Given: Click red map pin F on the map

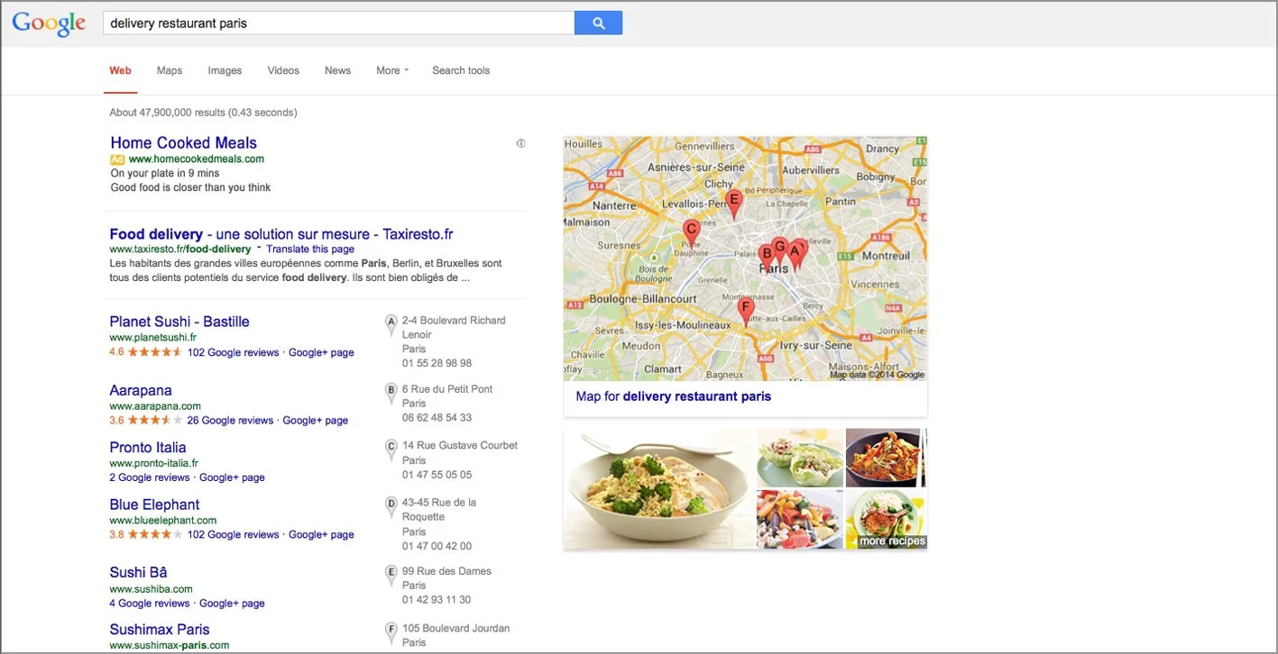Looking at the screenshot, I should pos(744,311).
